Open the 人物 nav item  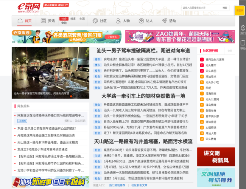[126, 21]
